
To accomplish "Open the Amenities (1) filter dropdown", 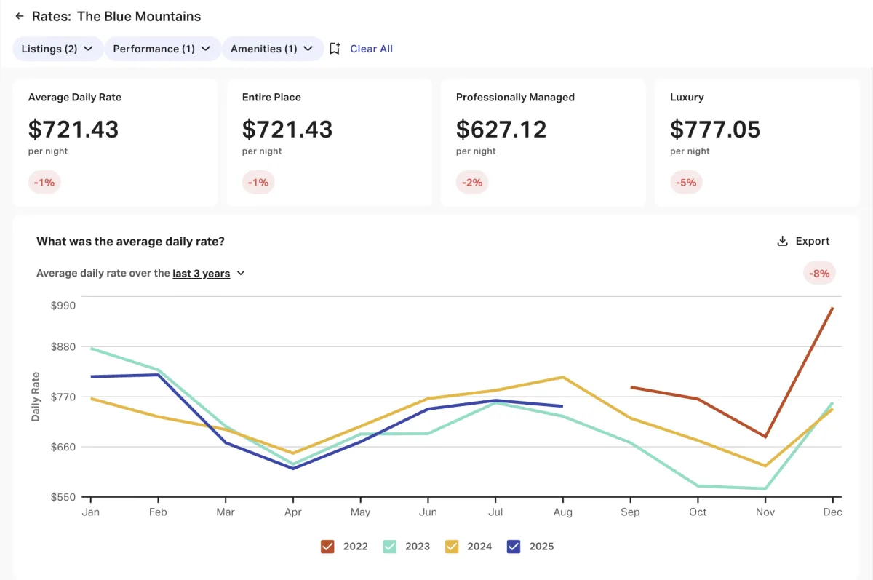I will [271, 49].
